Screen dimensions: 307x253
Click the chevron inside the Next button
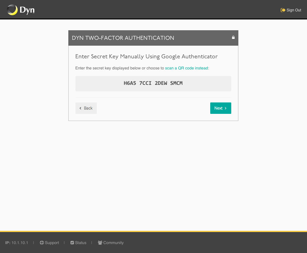coord(225,108)
